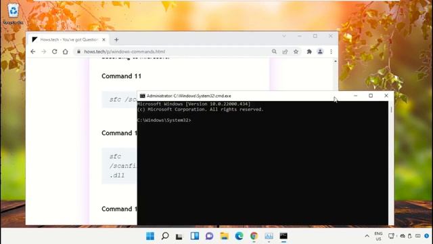
Task: Click the Chrome forward arrow
Action: click(x=43, y=52)
